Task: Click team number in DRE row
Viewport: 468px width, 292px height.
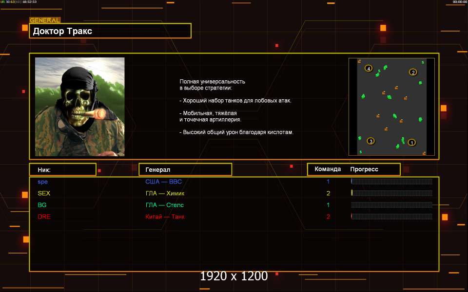Action: (328, 217)
